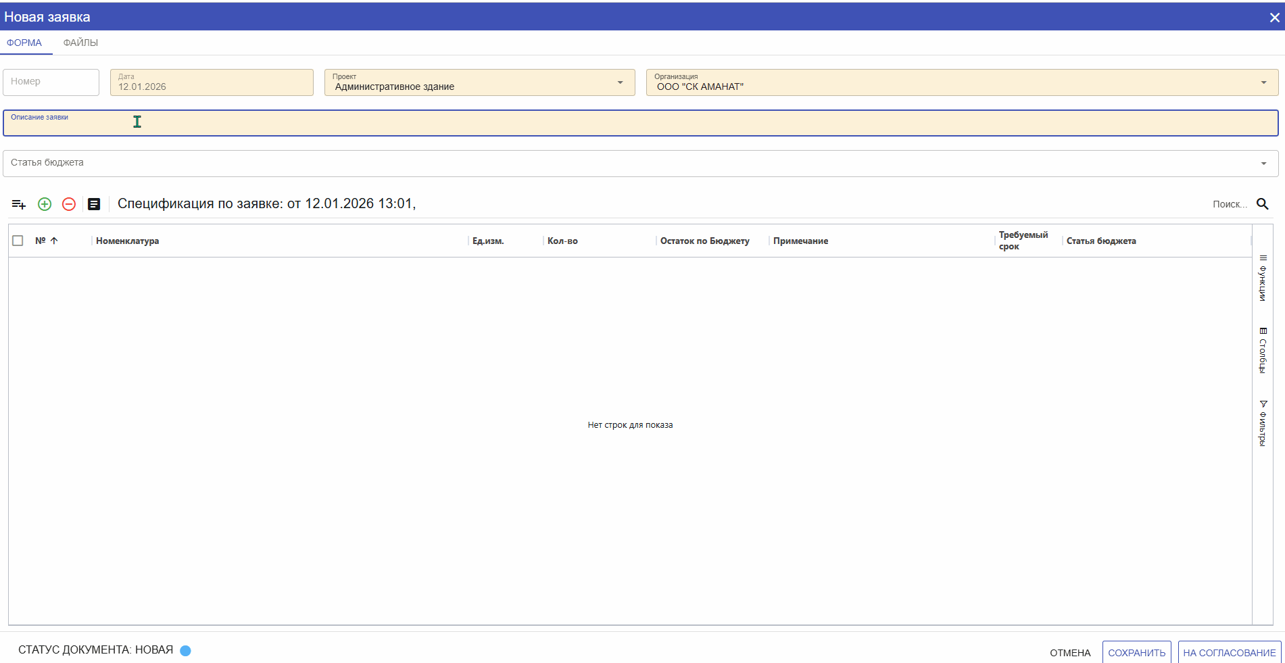Screen dimensions: 1285x663
Task: Open the Фильтры side panel
Action: (1263, 424)
